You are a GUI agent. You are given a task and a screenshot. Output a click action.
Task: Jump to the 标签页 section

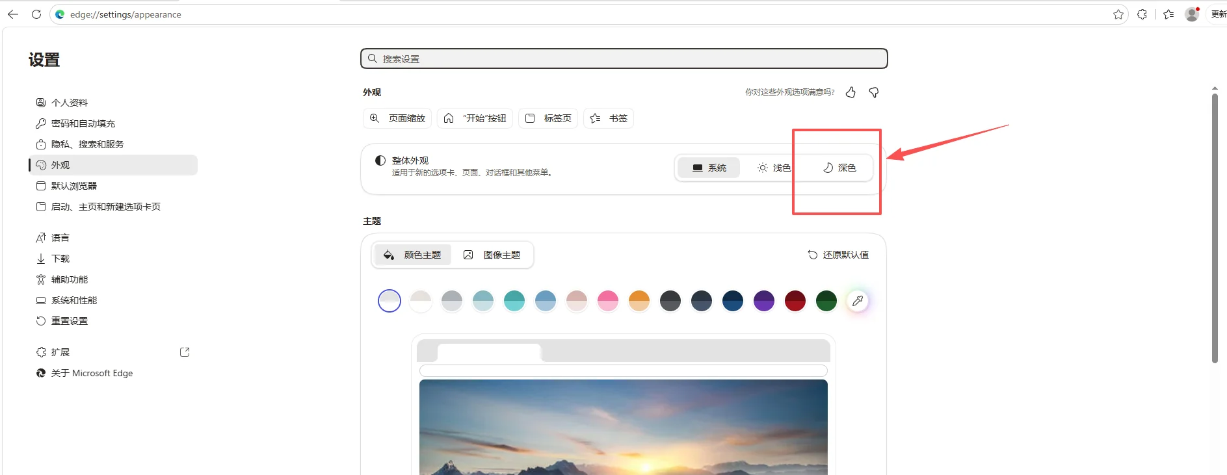pyautogui.click(x=548, y=118)
